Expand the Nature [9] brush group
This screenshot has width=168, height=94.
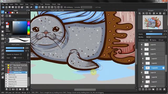6,79
